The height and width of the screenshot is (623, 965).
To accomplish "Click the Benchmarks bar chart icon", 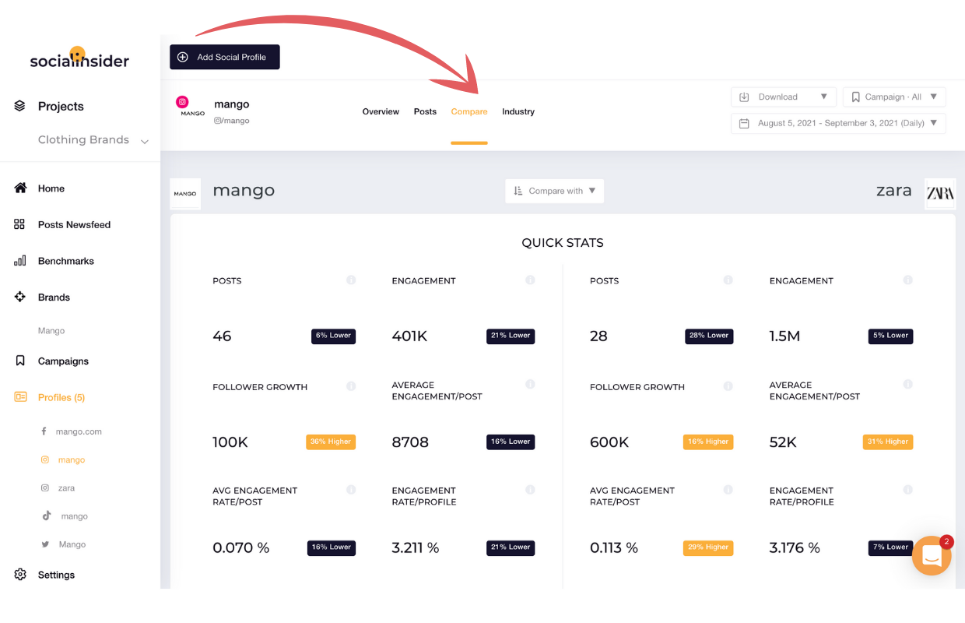I will 20,261.
